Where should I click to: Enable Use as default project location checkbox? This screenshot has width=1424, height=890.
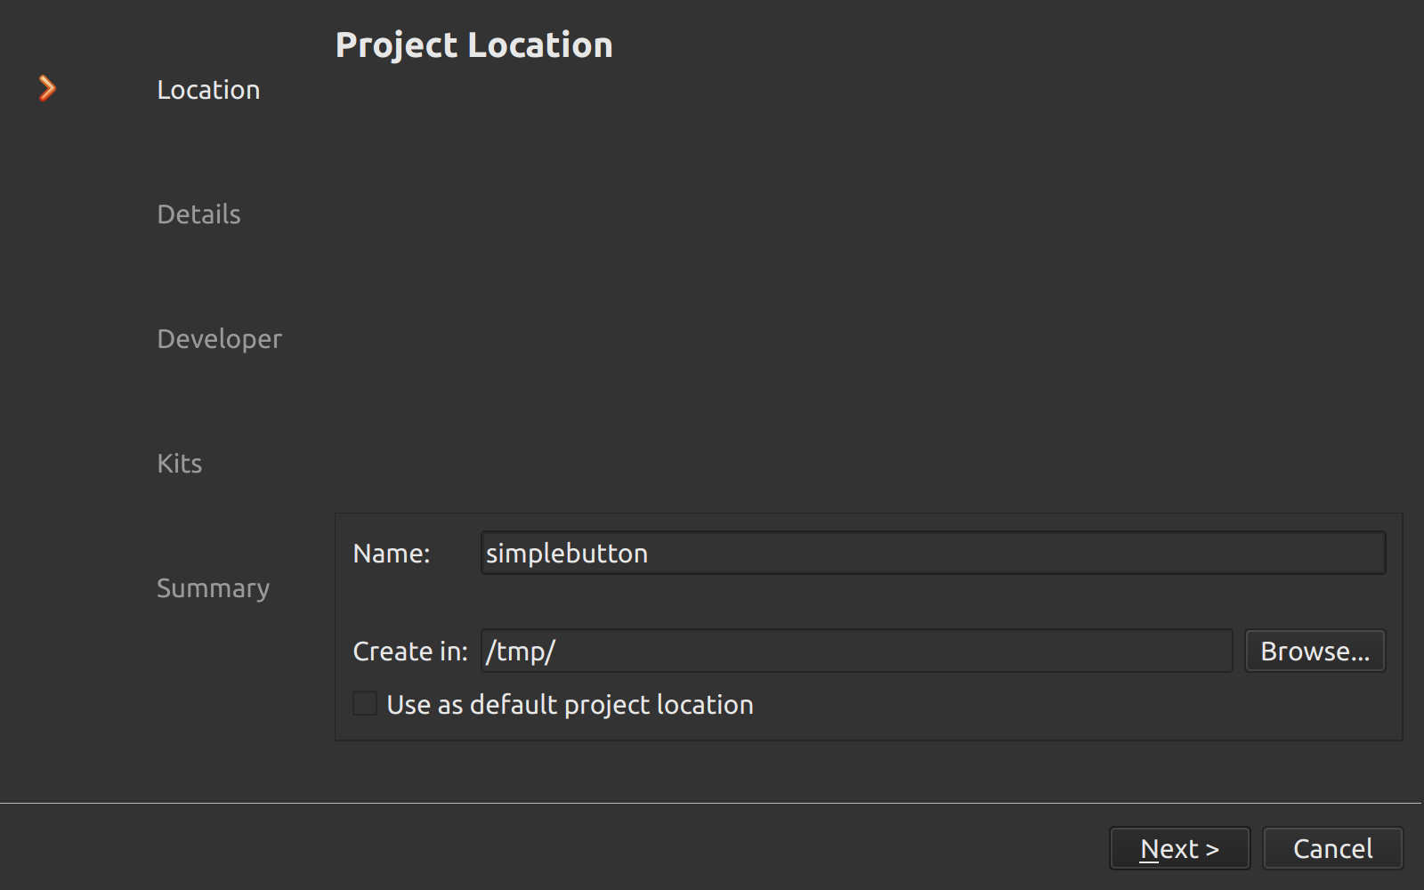tap(365, 704)
